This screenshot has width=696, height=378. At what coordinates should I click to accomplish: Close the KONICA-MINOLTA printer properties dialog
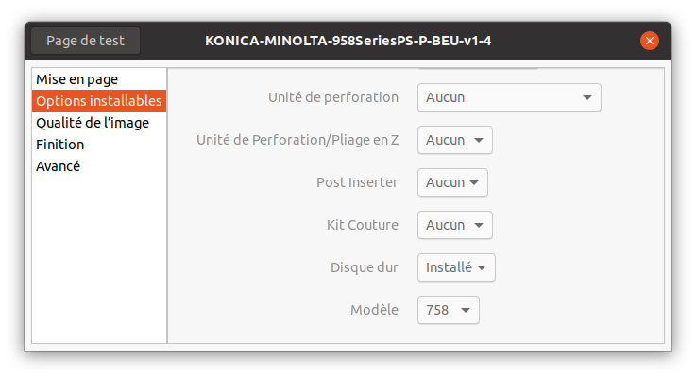[650, 41]
